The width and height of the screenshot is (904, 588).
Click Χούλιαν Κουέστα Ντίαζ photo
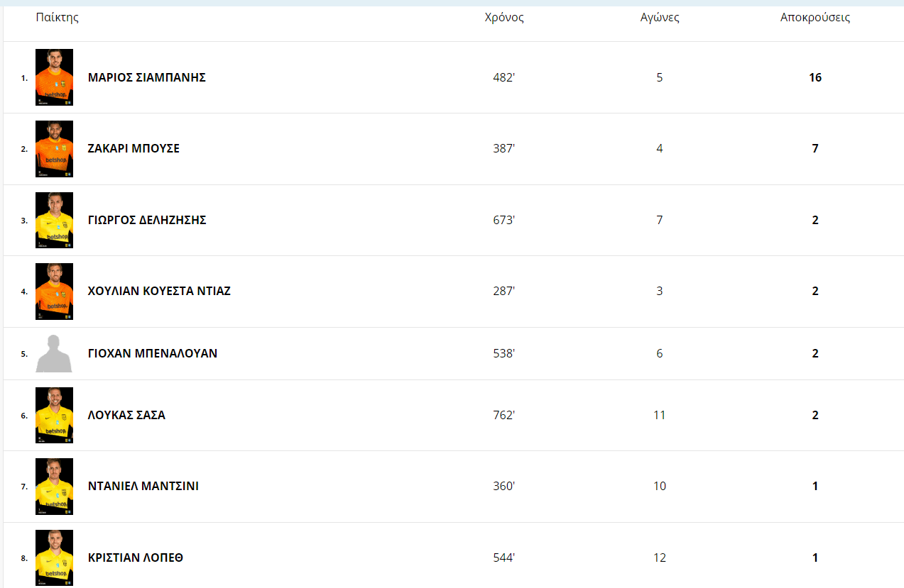point(54,291)
